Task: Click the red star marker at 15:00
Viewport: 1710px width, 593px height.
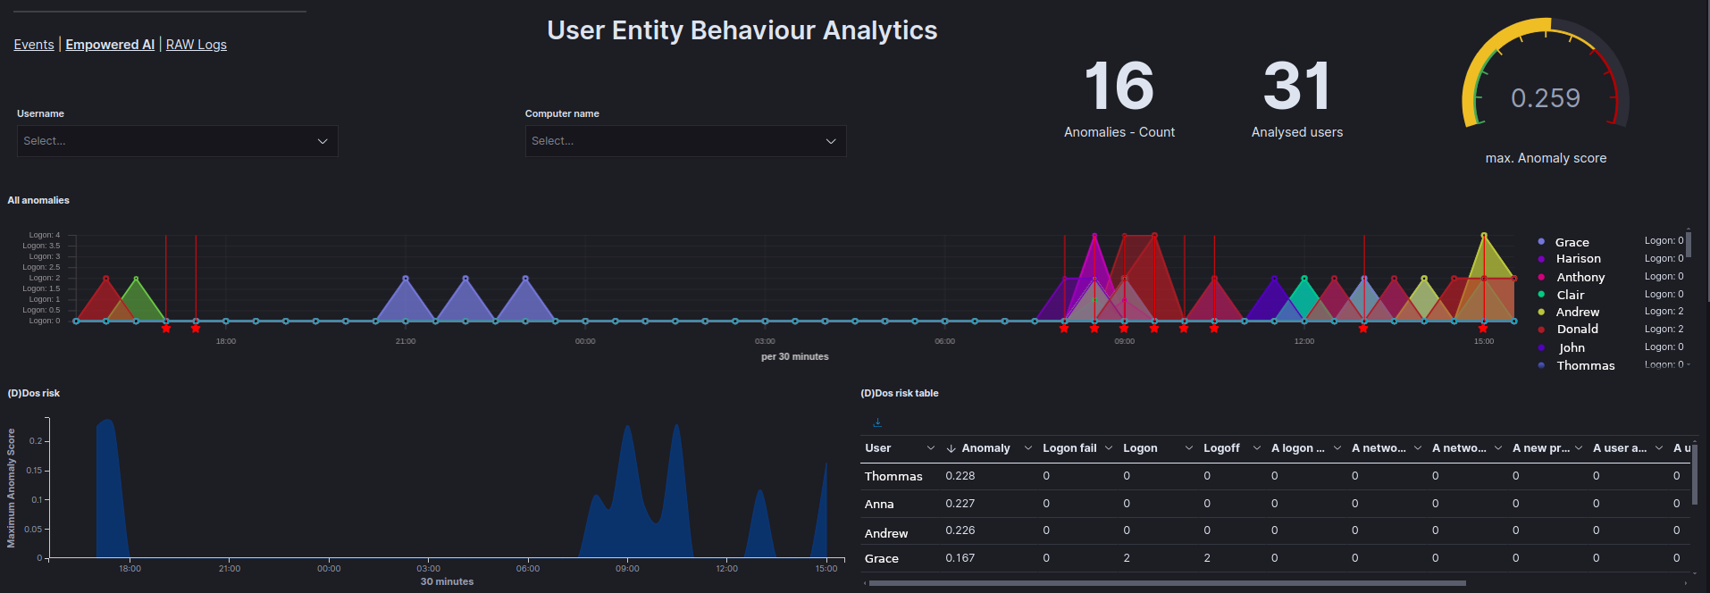Action: coord(1483,329)
